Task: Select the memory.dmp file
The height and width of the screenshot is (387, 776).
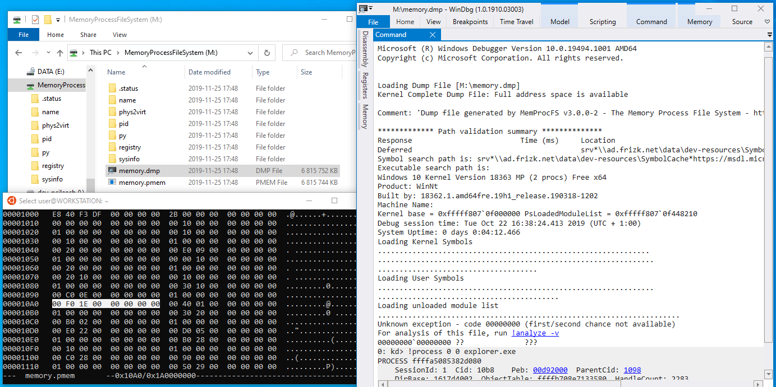Action: point(223,171)
